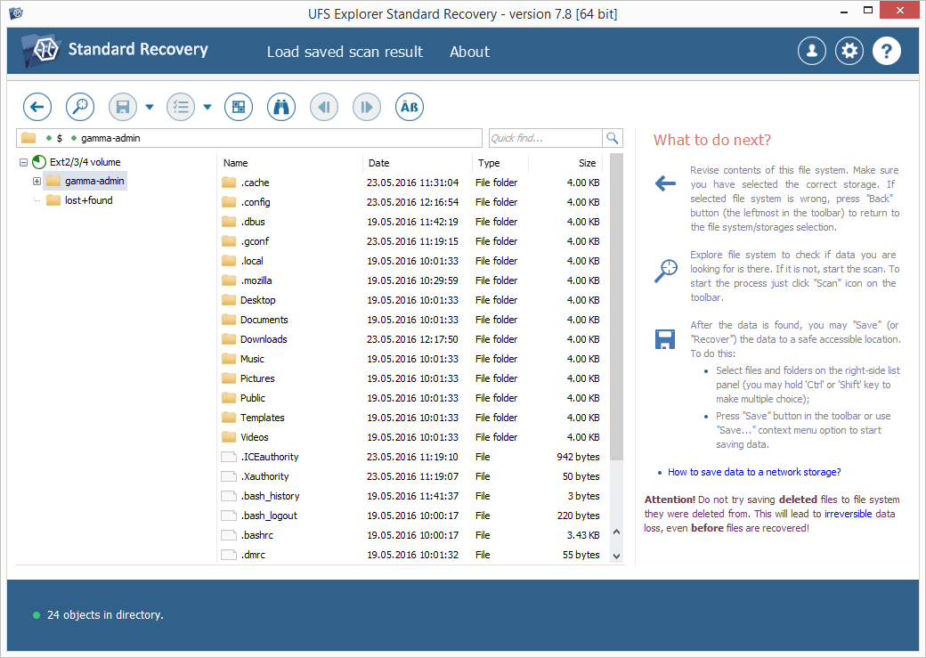The width and height of the screenshot is (926, 658).
Task: Click the find previous toolbar icon
Action: (324, 107)
